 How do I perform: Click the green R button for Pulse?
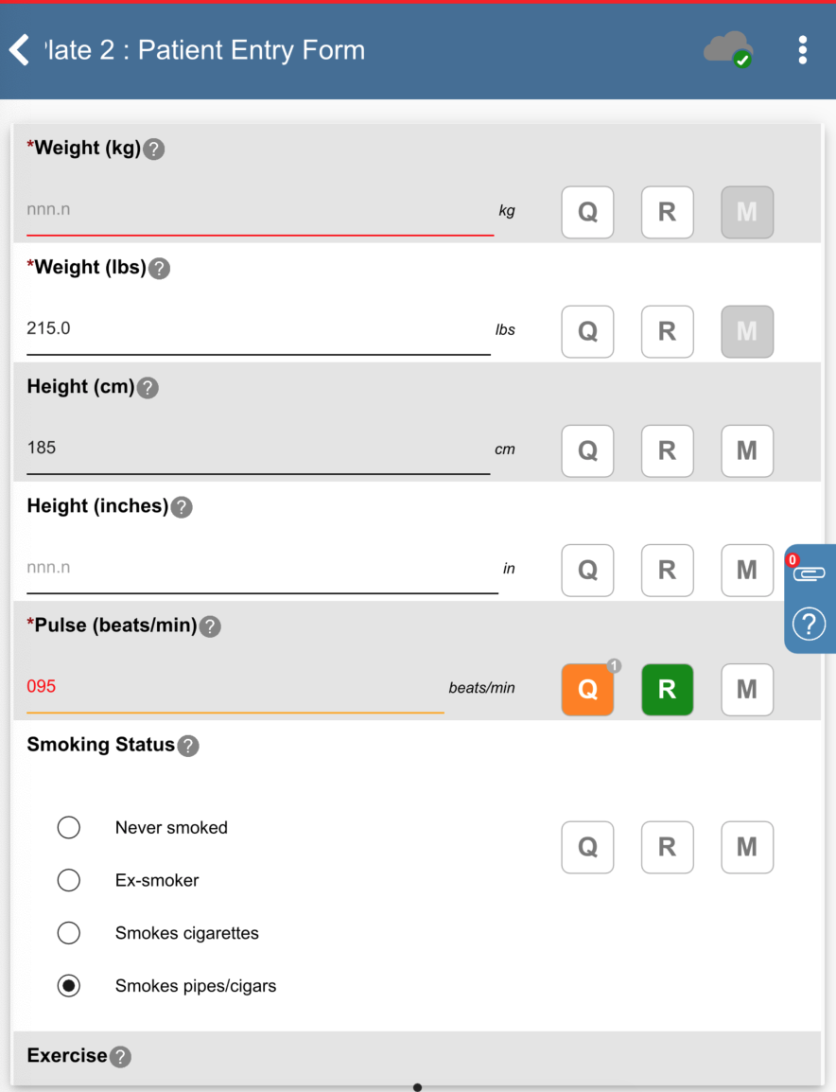pyautogui.click(x=667, y=690)
